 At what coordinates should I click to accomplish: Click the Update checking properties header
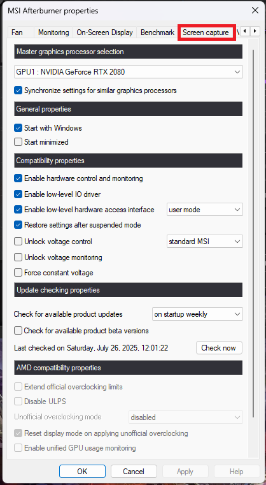tap(128, 290)
